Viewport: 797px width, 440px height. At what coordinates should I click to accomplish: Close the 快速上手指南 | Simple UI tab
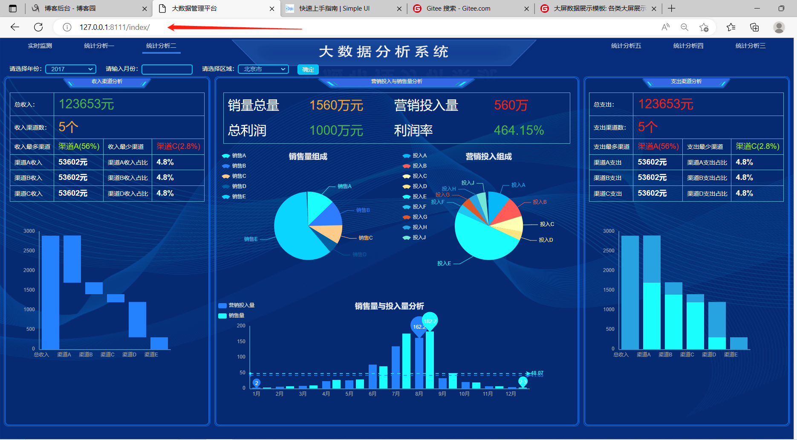pos(399,9)
